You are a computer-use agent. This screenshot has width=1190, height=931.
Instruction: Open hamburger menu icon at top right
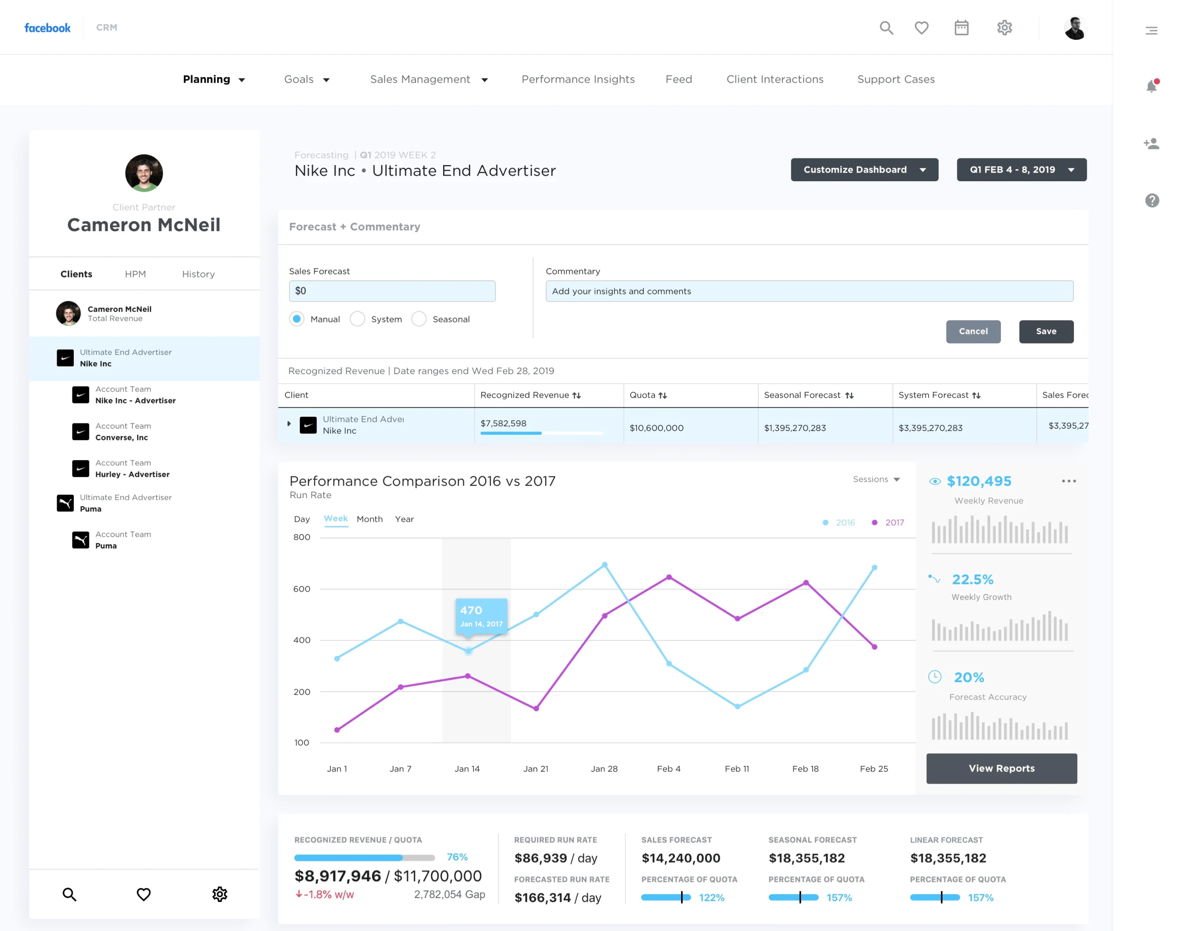click(x=1151, y=30)
